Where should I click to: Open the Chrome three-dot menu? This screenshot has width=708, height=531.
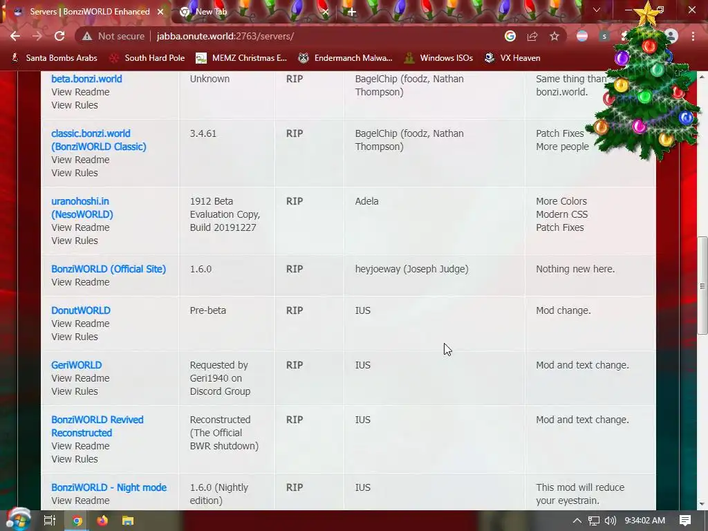[x=693, y=36]
